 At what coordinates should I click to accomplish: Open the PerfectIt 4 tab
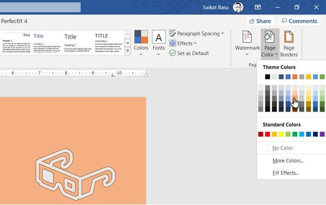pos(14,21)
